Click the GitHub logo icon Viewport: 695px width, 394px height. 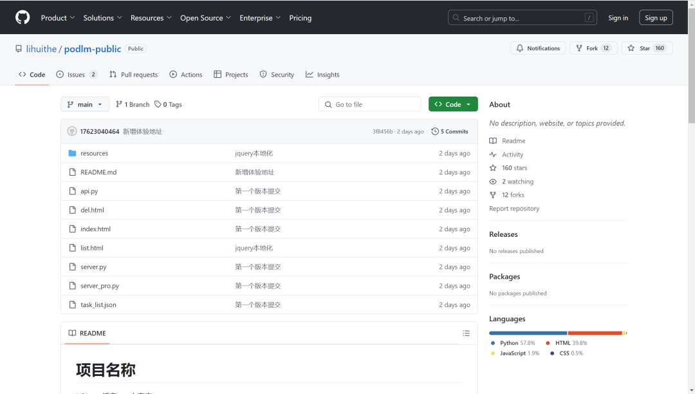[x=23, y=18]
